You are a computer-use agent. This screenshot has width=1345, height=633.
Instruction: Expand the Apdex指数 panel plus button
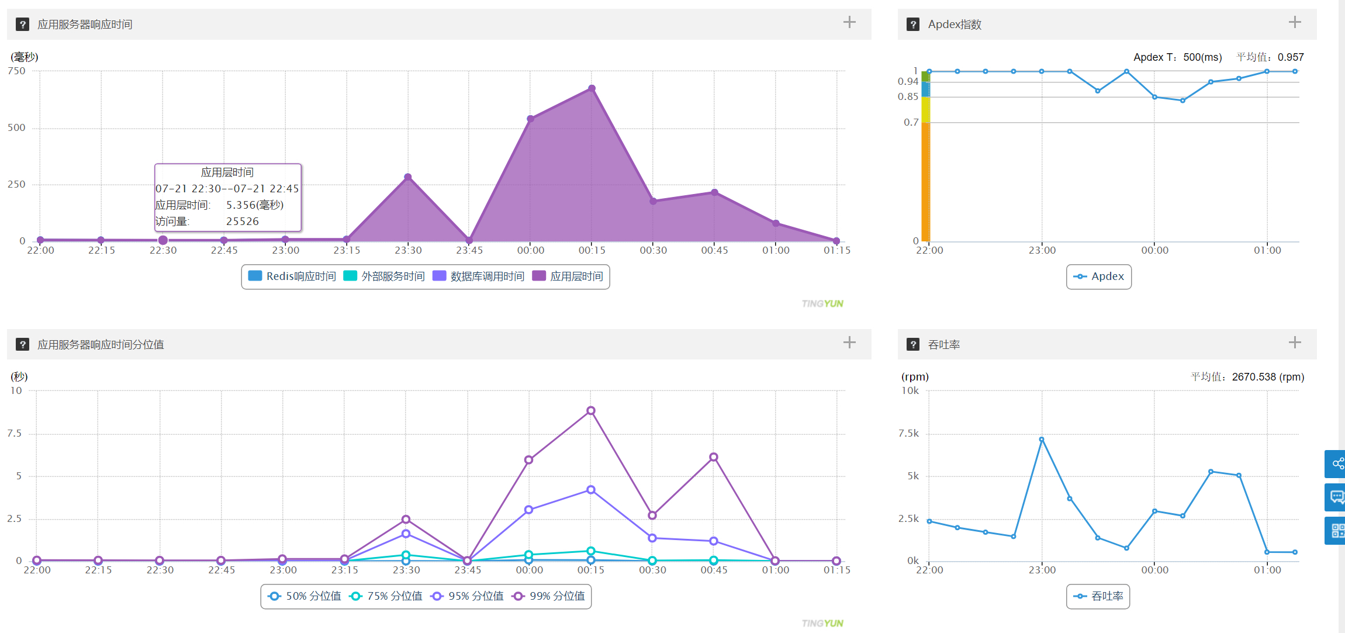pos(1295,22)
